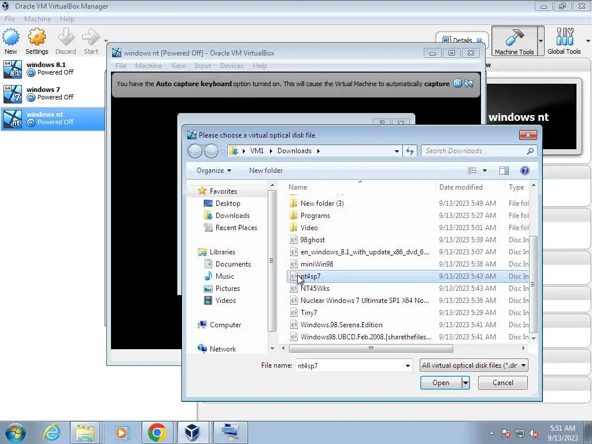592x444 pixels.
Task: Open Devices menu in windows nt VM window
Action: (x=232, y=66)
